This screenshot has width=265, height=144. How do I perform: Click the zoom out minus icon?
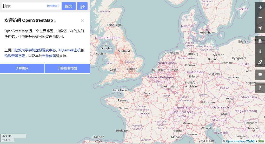pyautogui.click(x=260, y=18)
